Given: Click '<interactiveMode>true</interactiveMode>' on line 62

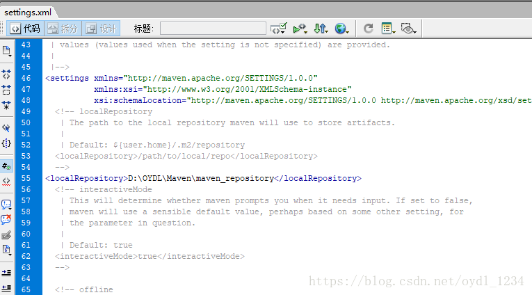Looking at the screenshot, I should pyautogui.click(x=150, y=256).
